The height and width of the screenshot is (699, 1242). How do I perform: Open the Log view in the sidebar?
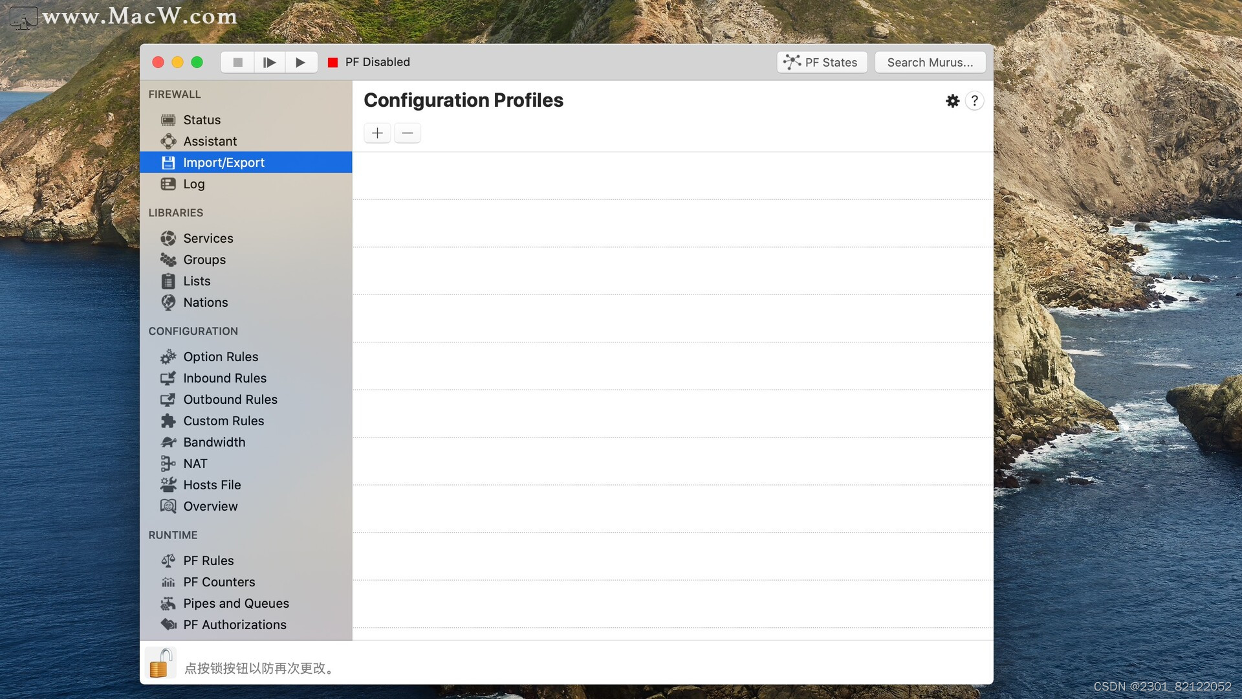pos(195,184)
